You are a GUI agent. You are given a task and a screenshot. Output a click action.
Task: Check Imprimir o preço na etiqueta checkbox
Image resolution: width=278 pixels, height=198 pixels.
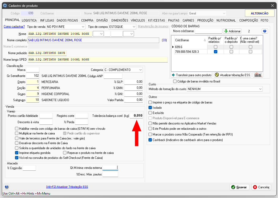point(150,102)
